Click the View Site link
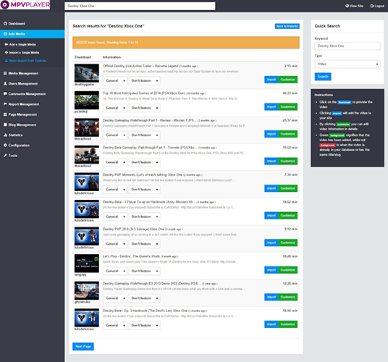 click(355, 6)
